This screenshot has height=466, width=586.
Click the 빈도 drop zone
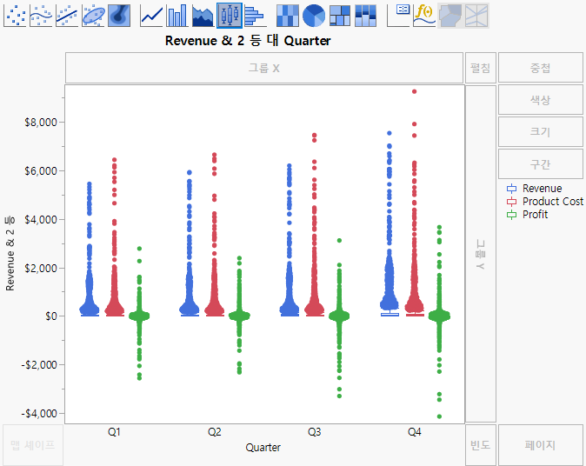click(x=480, y=444)
